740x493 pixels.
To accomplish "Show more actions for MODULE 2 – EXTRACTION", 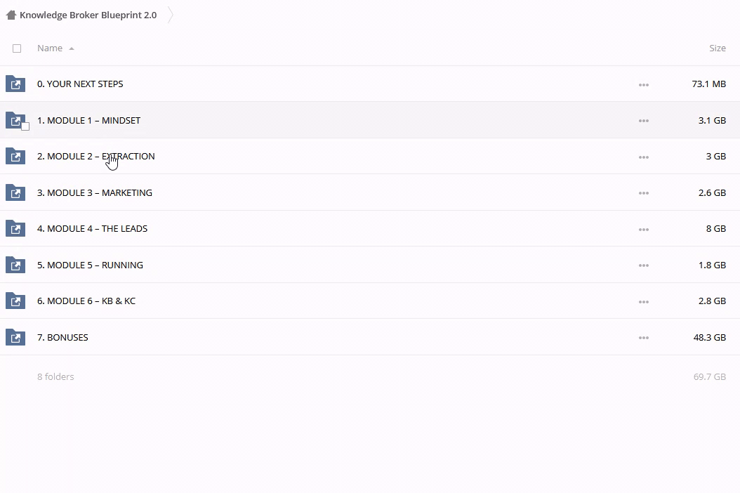I will tap(643, 157).
